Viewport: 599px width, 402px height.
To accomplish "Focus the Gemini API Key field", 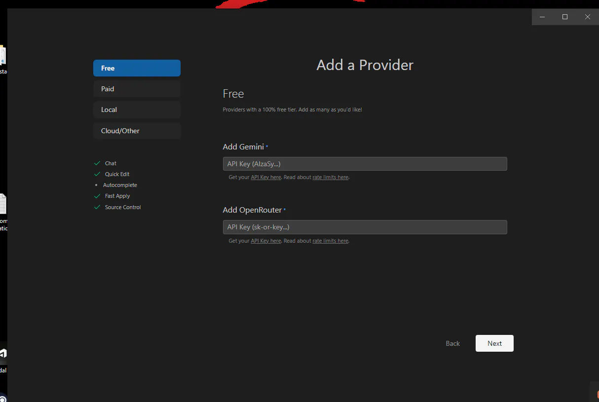I will (365, 164).
